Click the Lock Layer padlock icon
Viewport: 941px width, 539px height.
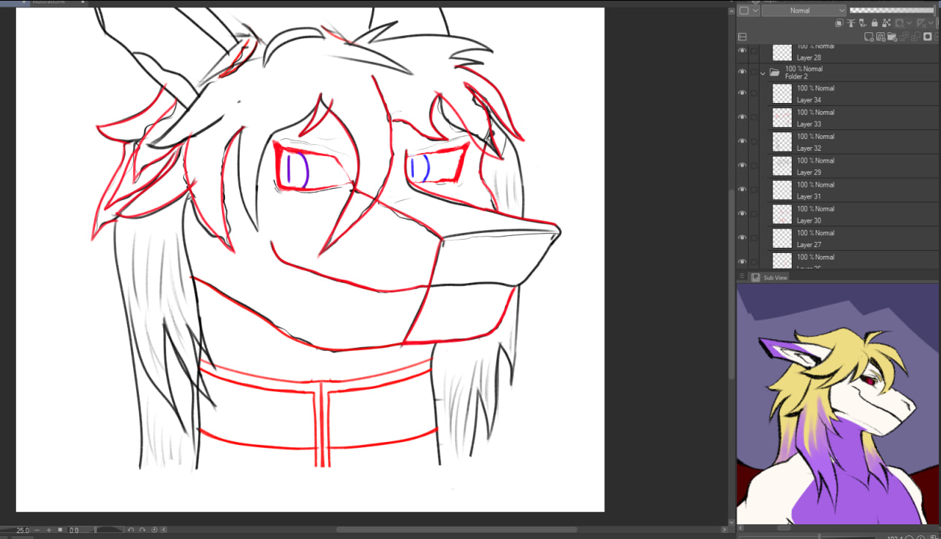pos(874,24)
